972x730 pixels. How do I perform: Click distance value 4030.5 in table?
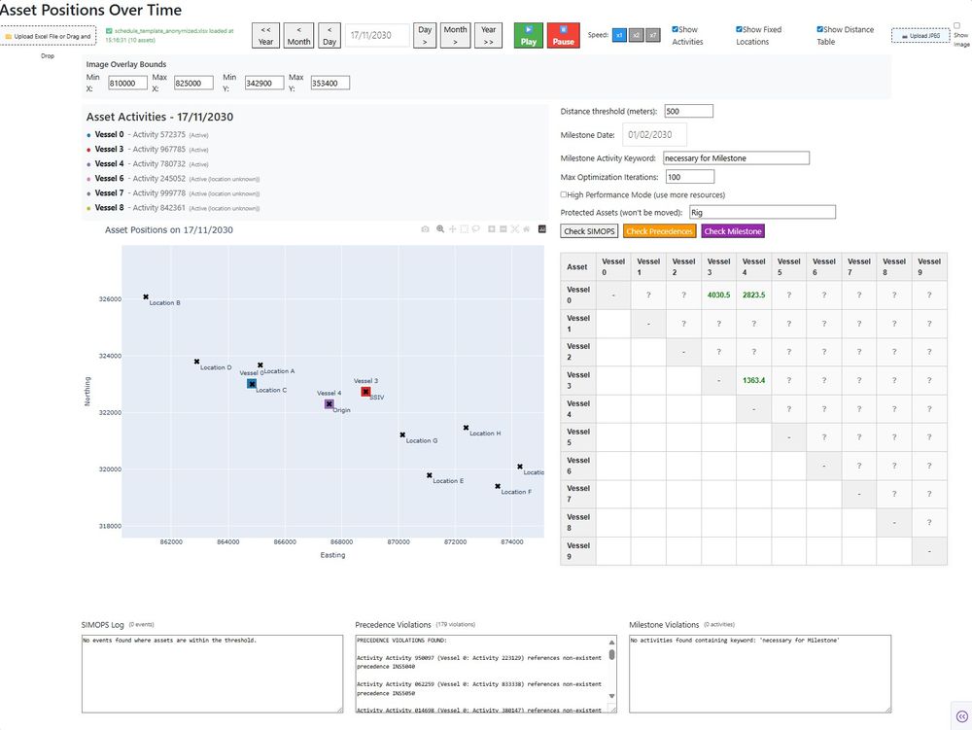[x=718, y=295]
